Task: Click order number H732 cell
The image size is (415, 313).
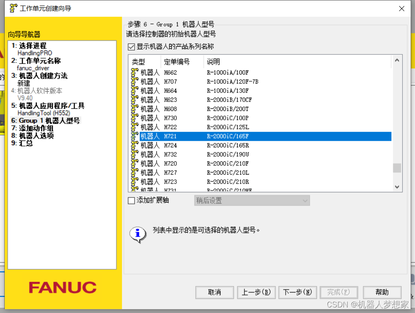Action: tap(170, 154)
